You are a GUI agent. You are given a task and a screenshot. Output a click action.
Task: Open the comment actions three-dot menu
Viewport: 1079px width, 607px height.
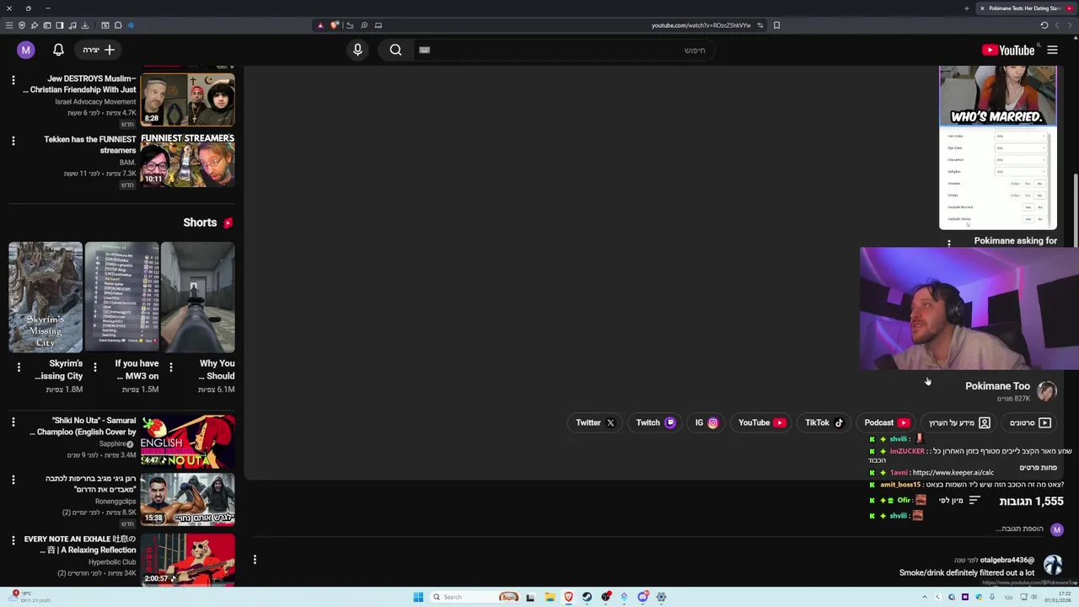pyautogui.click(x=255, y=559)
